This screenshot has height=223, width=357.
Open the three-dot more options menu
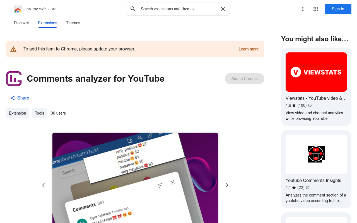303,9
